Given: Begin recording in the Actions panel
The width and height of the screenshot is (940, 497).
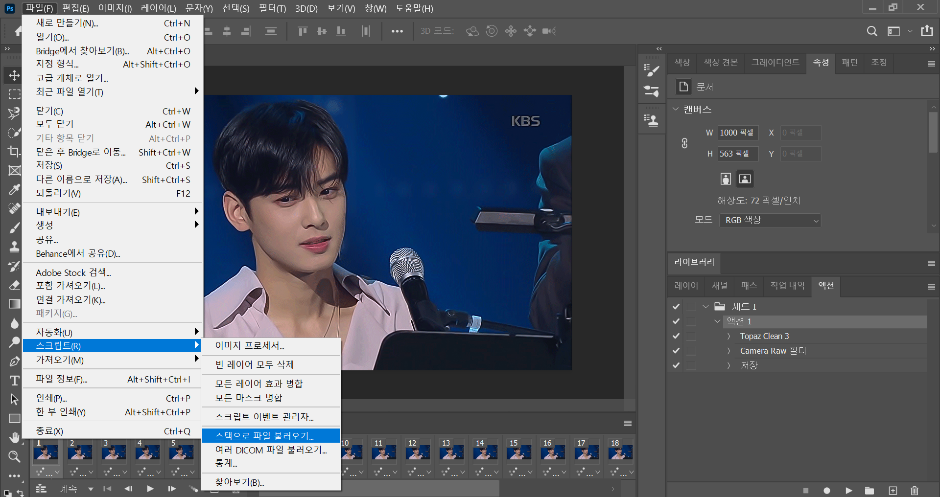Looking at the screenshot, I should [827, 491].
